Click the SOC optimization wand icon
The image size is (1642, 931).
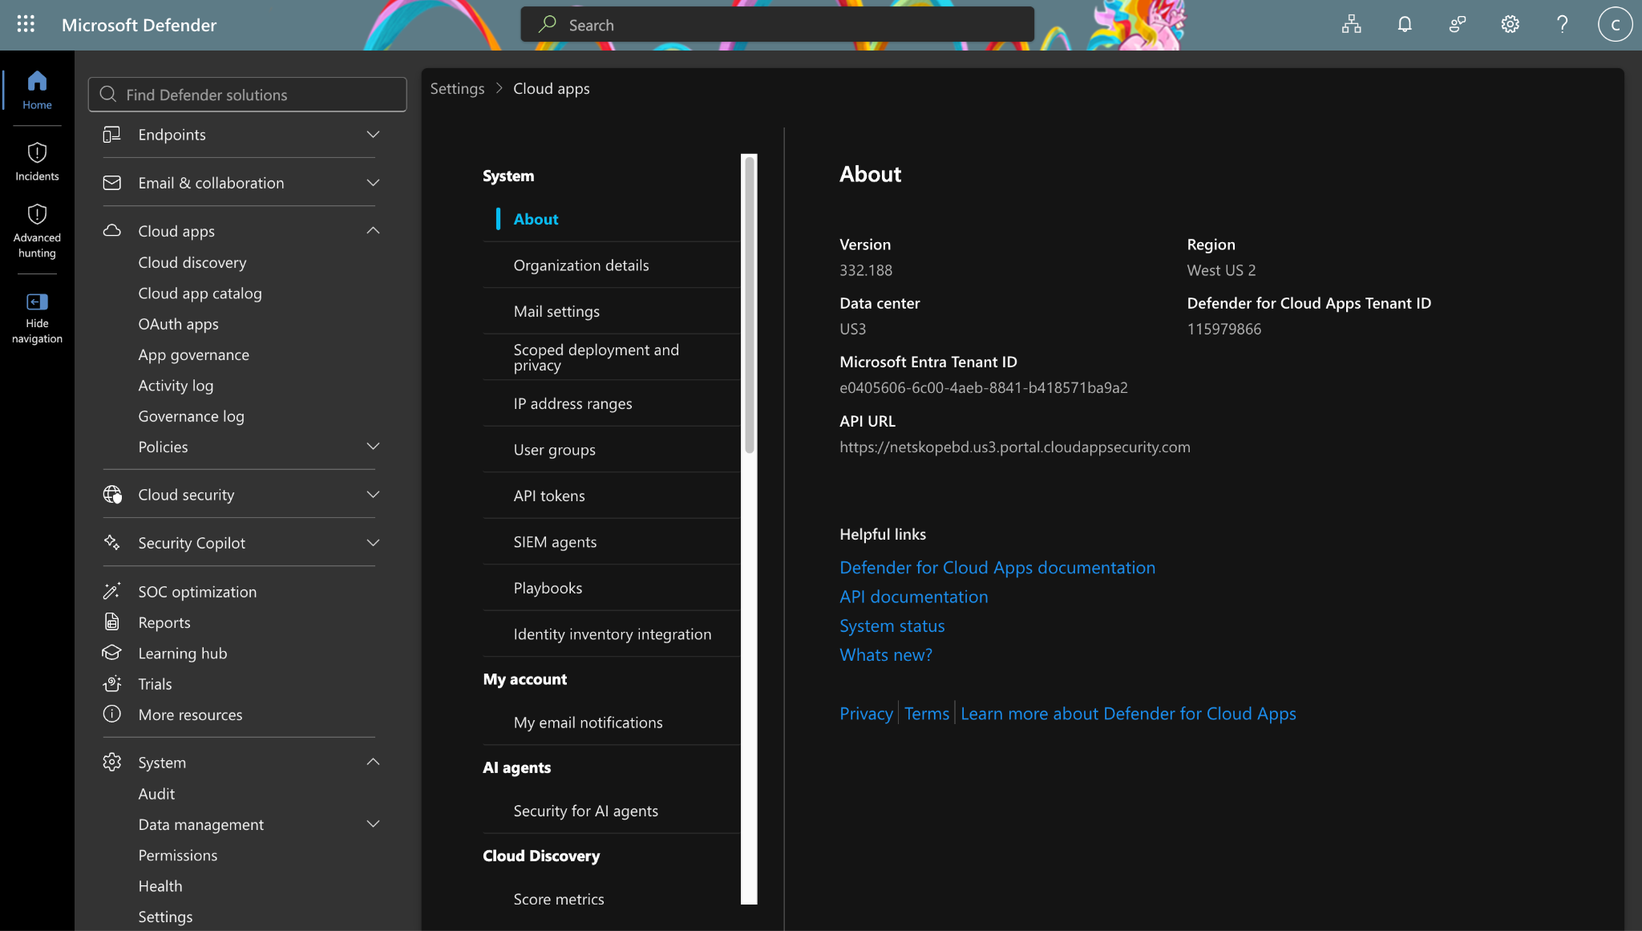[112, 592]
